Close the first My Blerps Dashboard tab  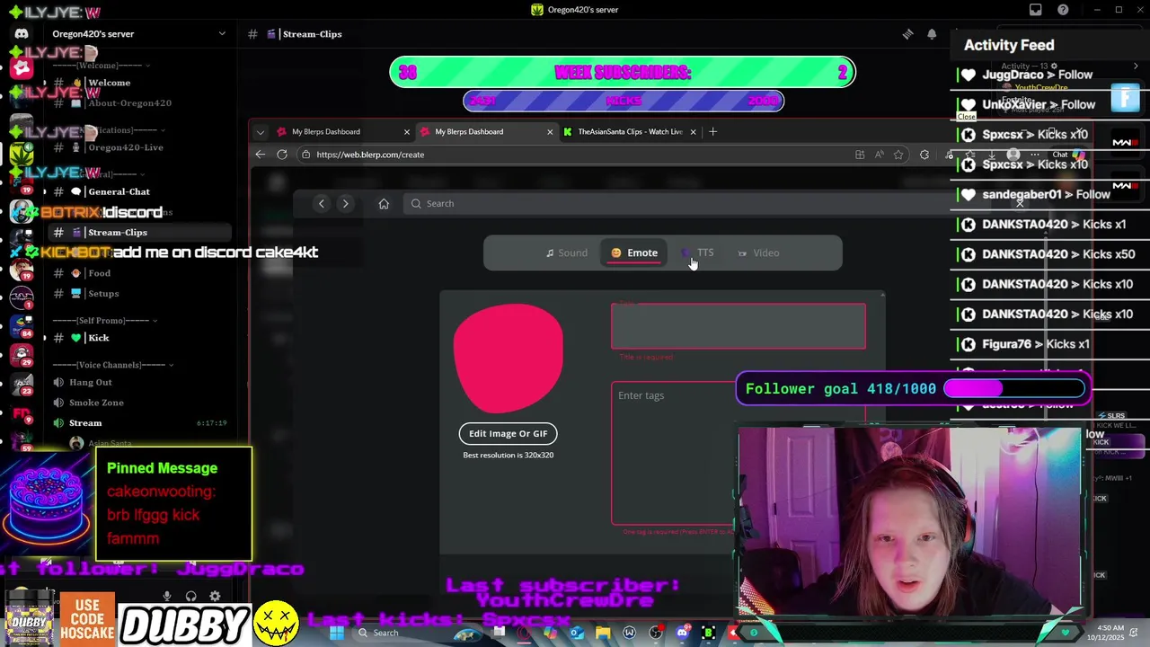click(406, 132)
